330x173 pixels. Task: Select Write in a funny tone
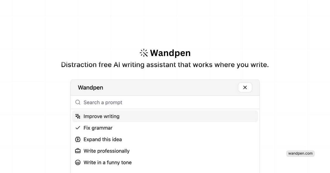point(108,162)
